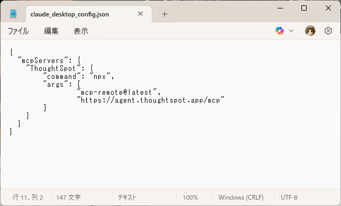
Task: Click the Copilot icon in toolbar
Action: coord(280,31)
